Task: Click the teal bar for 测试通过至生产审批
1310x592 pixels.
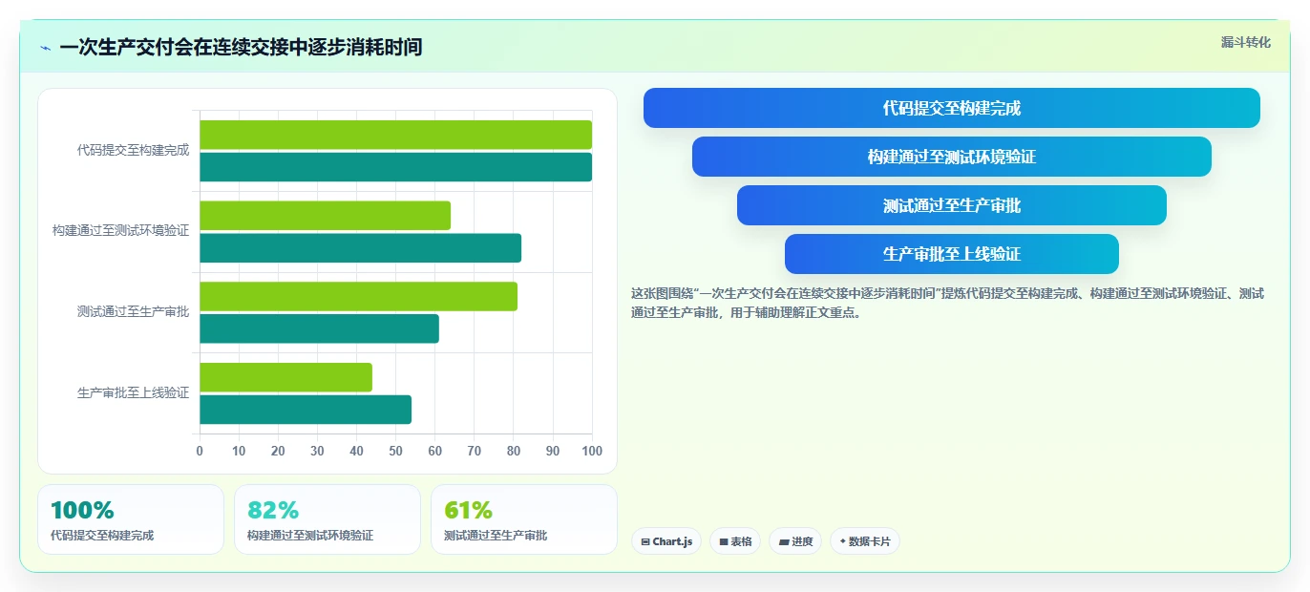Action: (319, 328)
